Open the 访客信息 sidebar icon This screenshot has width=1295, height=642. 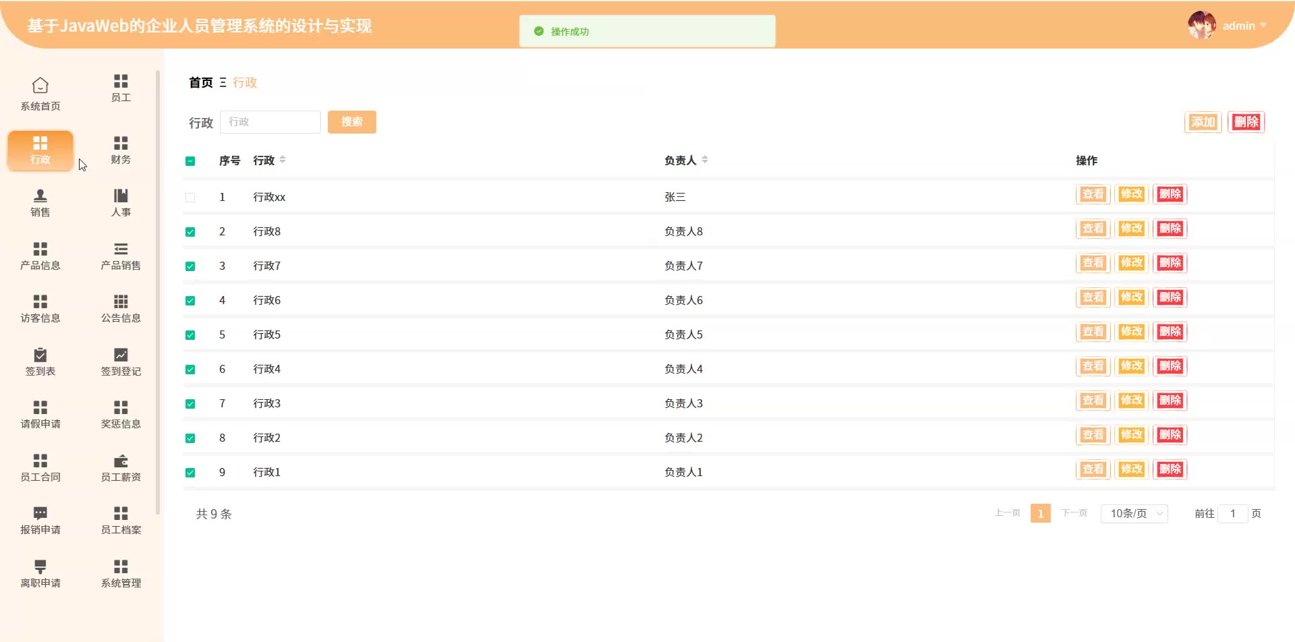(x=40, y=301)
